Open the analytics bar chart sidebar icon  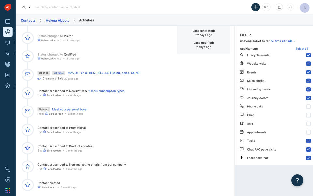[x=7, y=75]
